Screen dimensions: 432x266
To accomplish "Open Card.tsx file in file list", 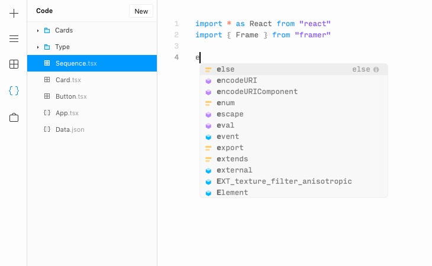I will 68,80.
